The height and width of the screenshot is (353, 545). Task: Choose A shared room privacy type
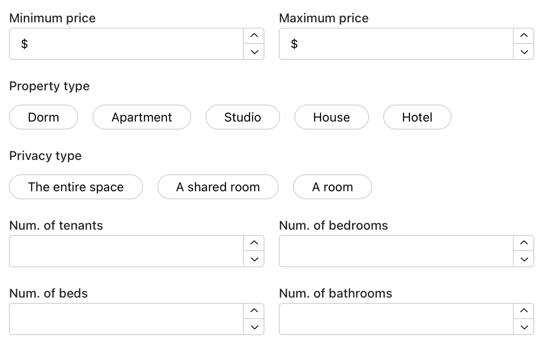tap(218, 187)
